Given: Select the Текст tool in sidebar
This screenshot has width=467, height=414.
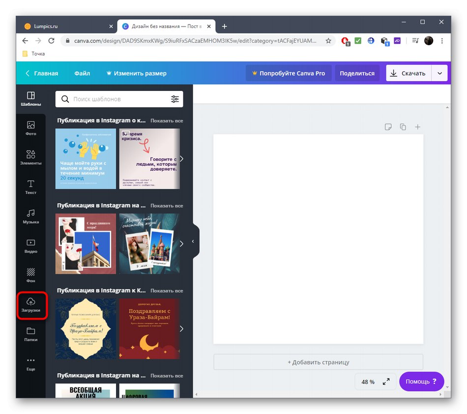Looking at the screenshot, I should [30, 187].
